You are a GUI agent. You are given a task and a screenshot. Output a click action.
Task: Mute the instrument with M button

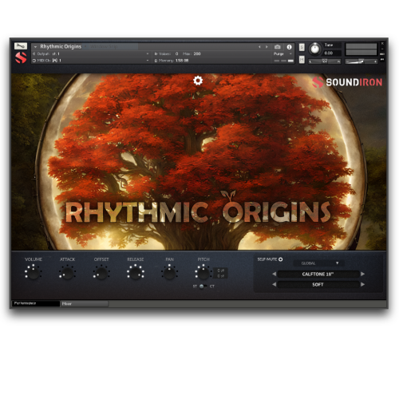click(302, 60)
